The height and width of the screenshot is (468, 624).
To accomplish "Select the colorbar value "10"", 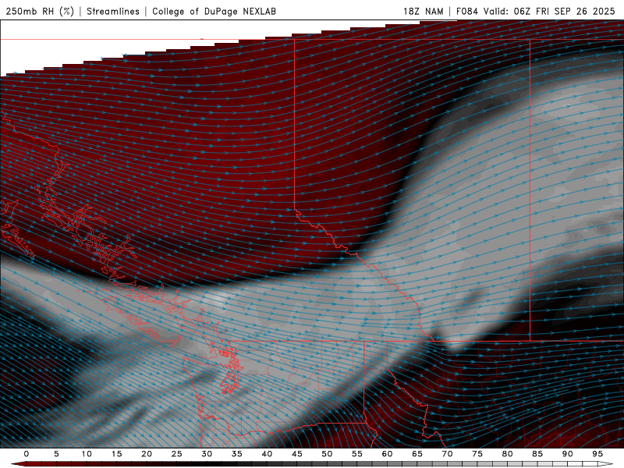I will 87,454.
